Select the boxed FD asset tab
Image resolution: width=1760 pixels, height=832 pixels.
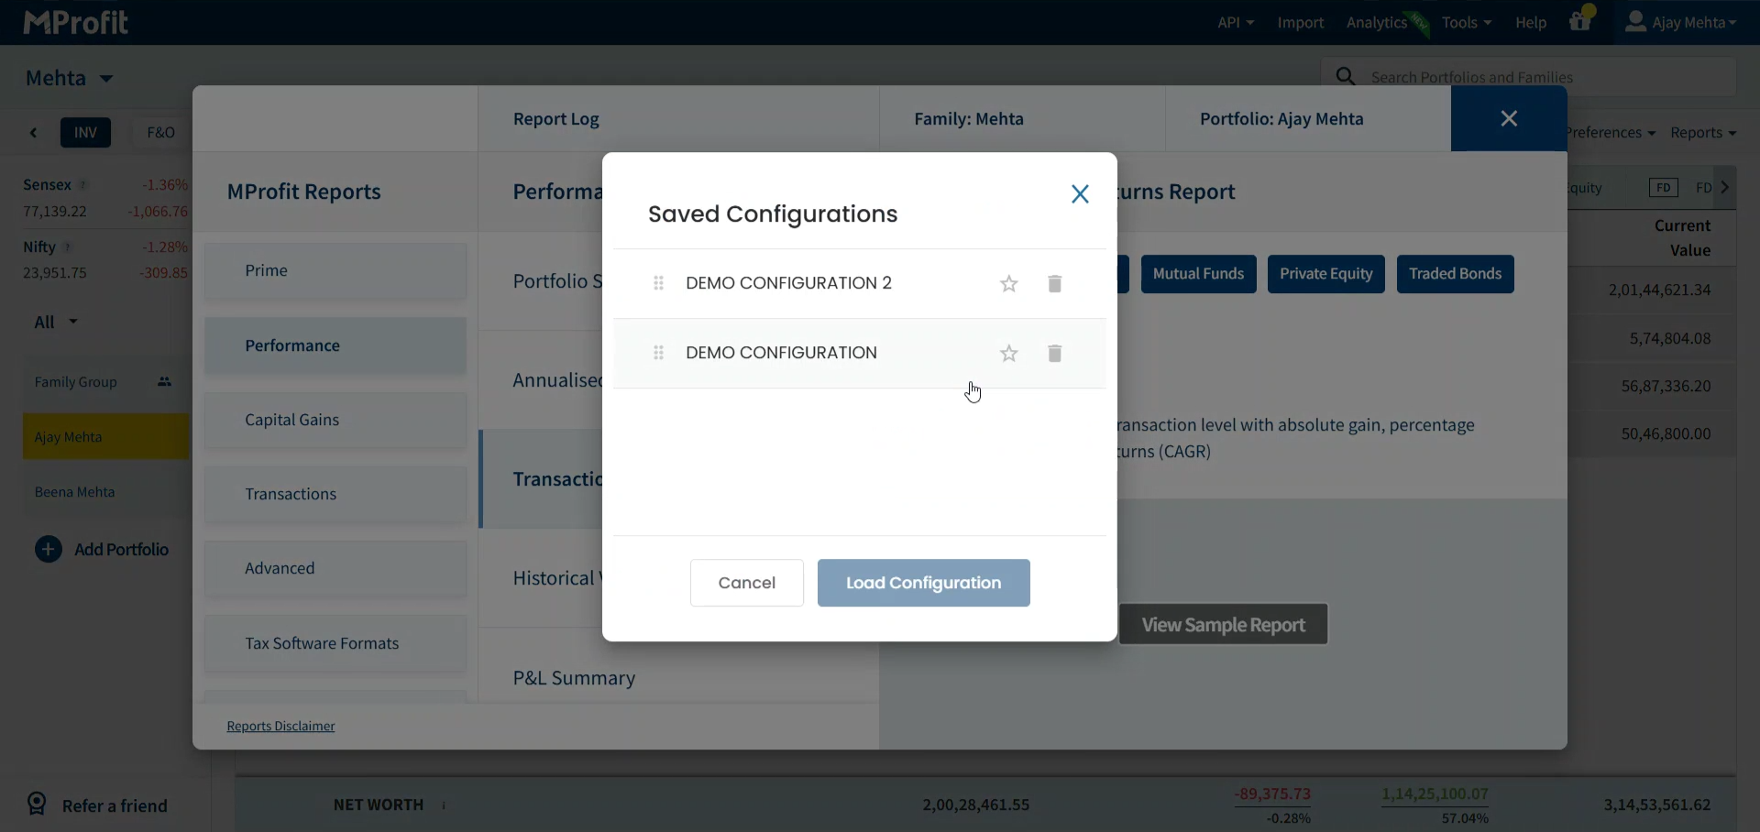coord(1663,188)
